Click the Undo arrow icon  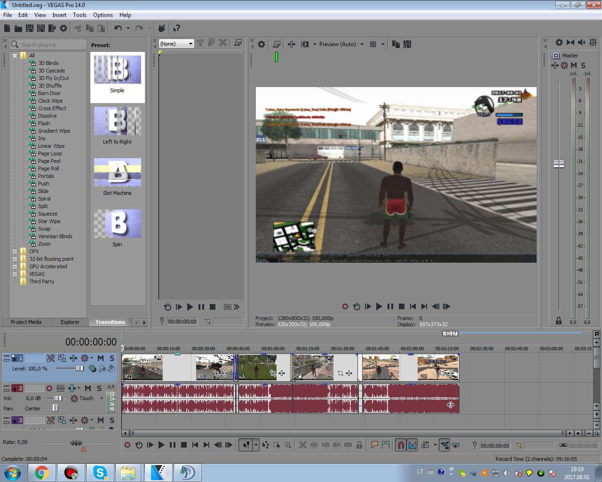coord(118,28)
